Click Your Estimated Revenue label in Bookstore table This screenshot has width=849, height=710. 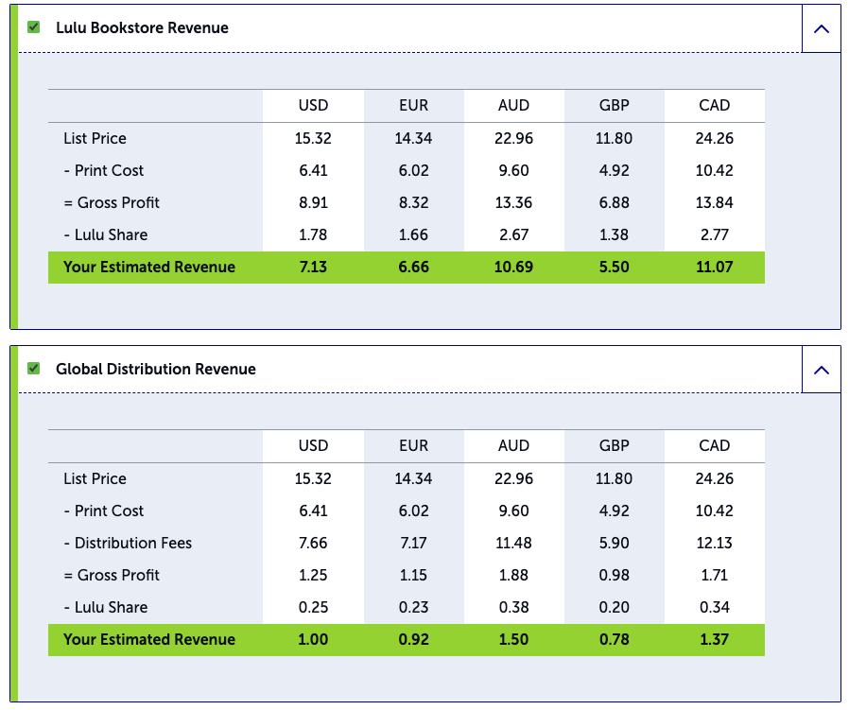[x=149, y=267]
